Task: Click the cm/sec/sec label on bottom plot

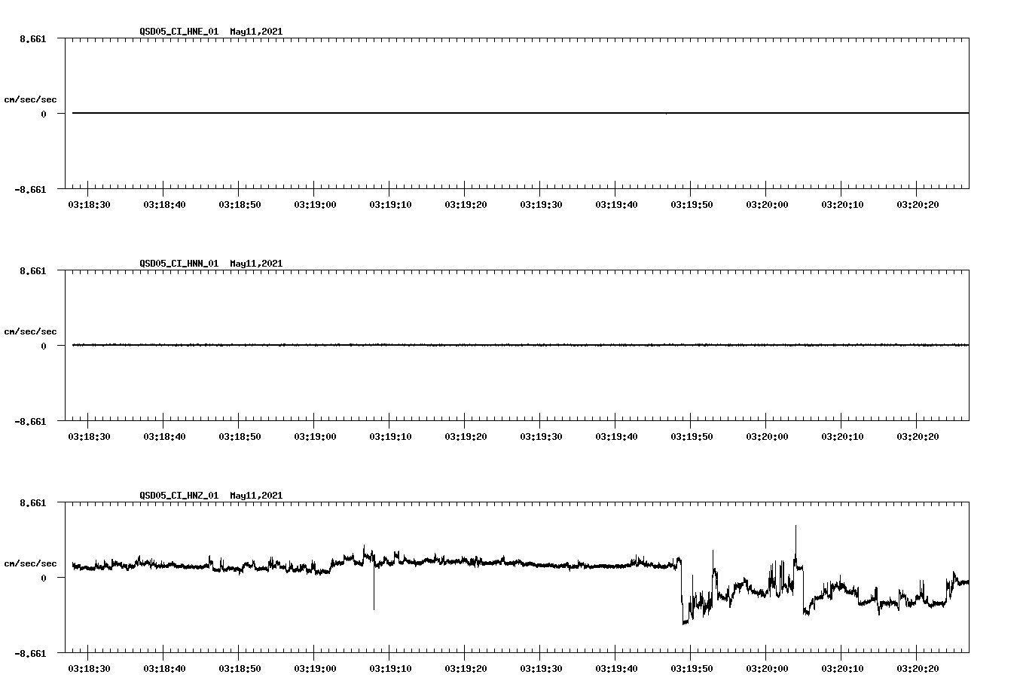Action: [31, 562]
